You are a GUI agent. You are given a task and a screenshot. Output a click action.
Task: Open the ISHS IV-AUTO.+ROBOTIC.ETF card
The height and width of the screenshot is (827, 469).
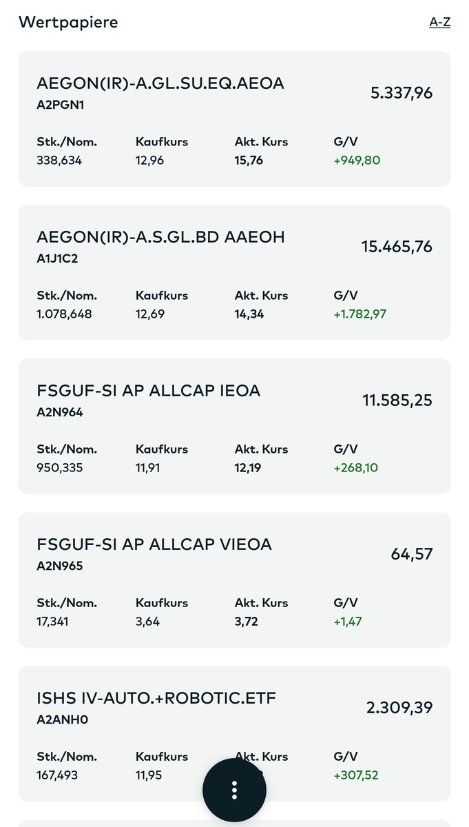click(x=156, y=698)
